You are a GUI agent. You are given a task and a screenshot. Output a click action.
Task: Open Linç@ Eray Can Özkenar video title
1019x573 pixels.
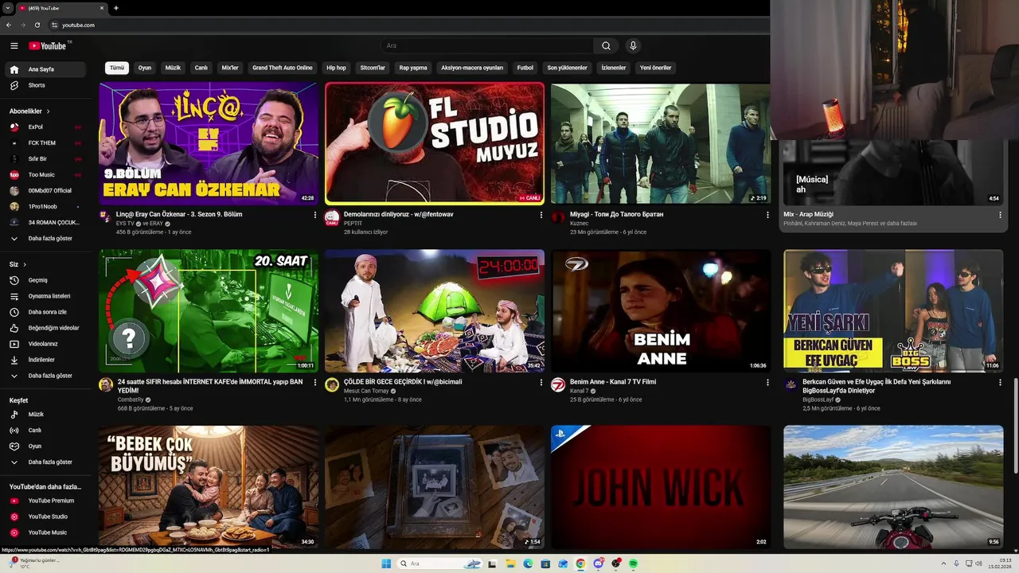pyautogui.click(x=179, y=214)
